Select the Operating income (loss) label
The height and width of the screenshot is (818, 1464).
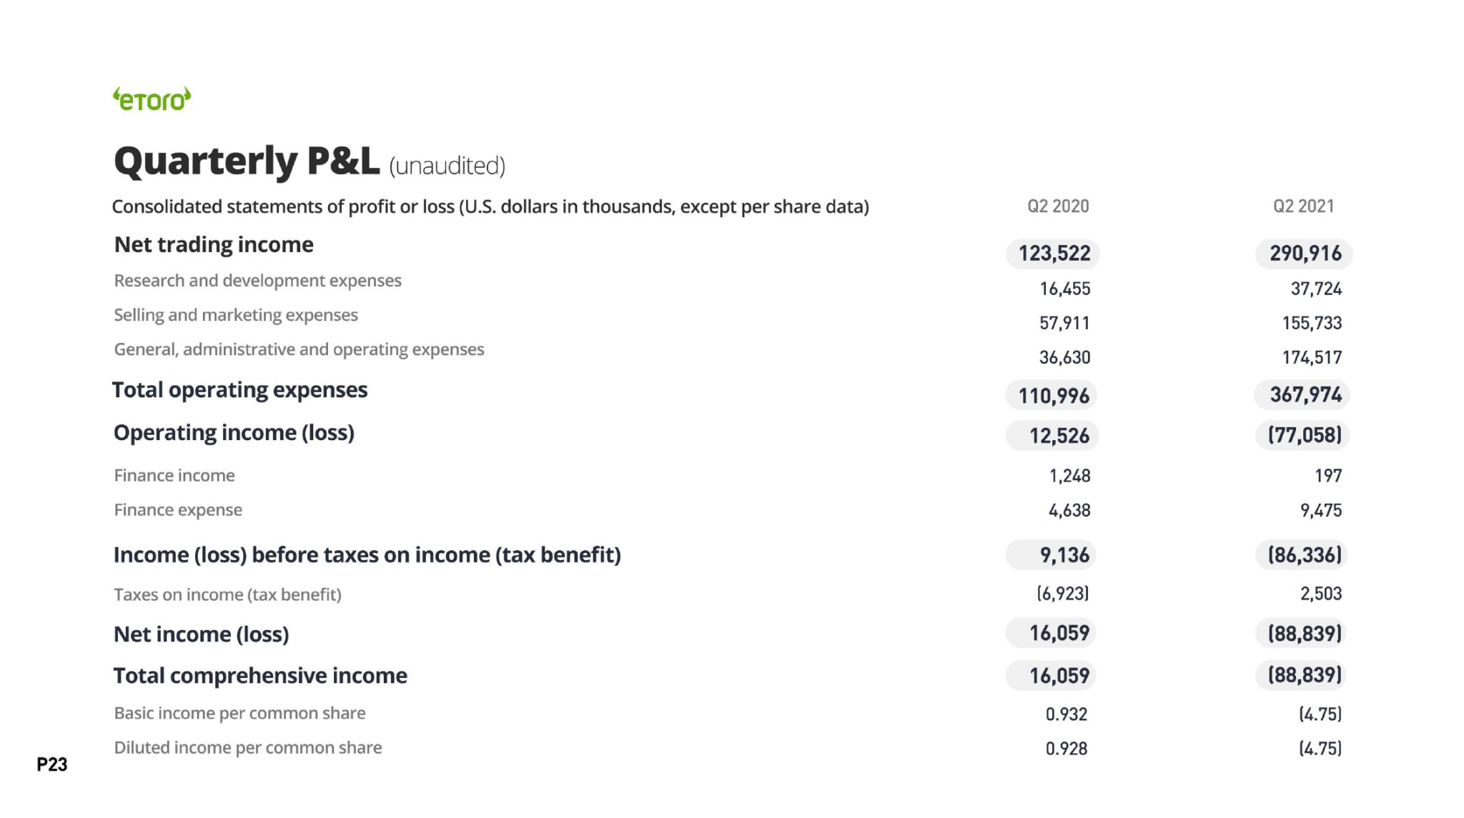point(234,433)
